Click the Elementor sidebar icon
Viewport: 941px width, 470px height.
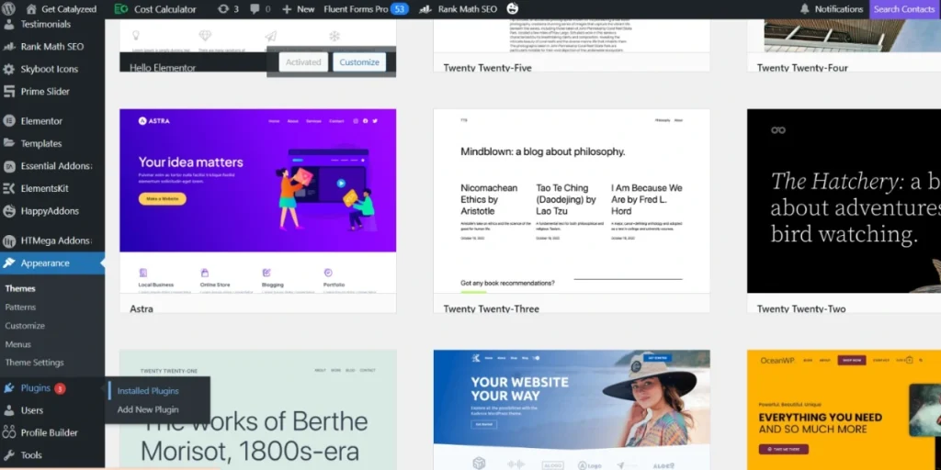[x=8, y=121]
